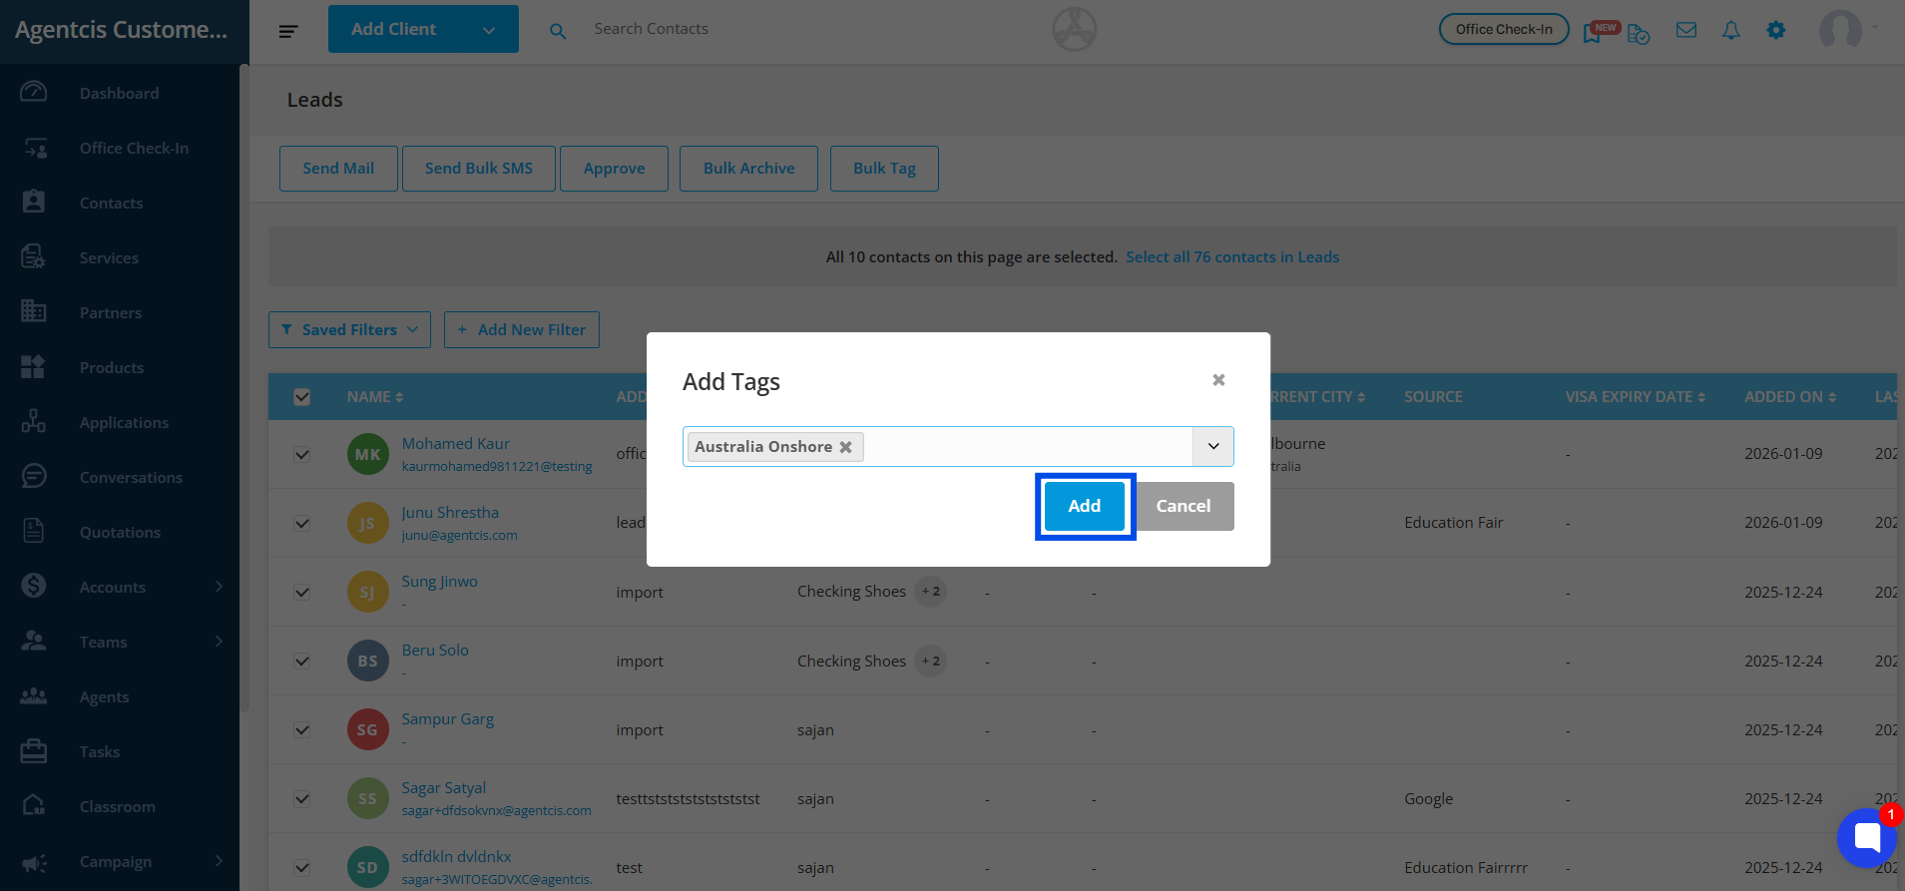Open the Saved Filters dropdown

pyautogui.click(x=349, y=330)
